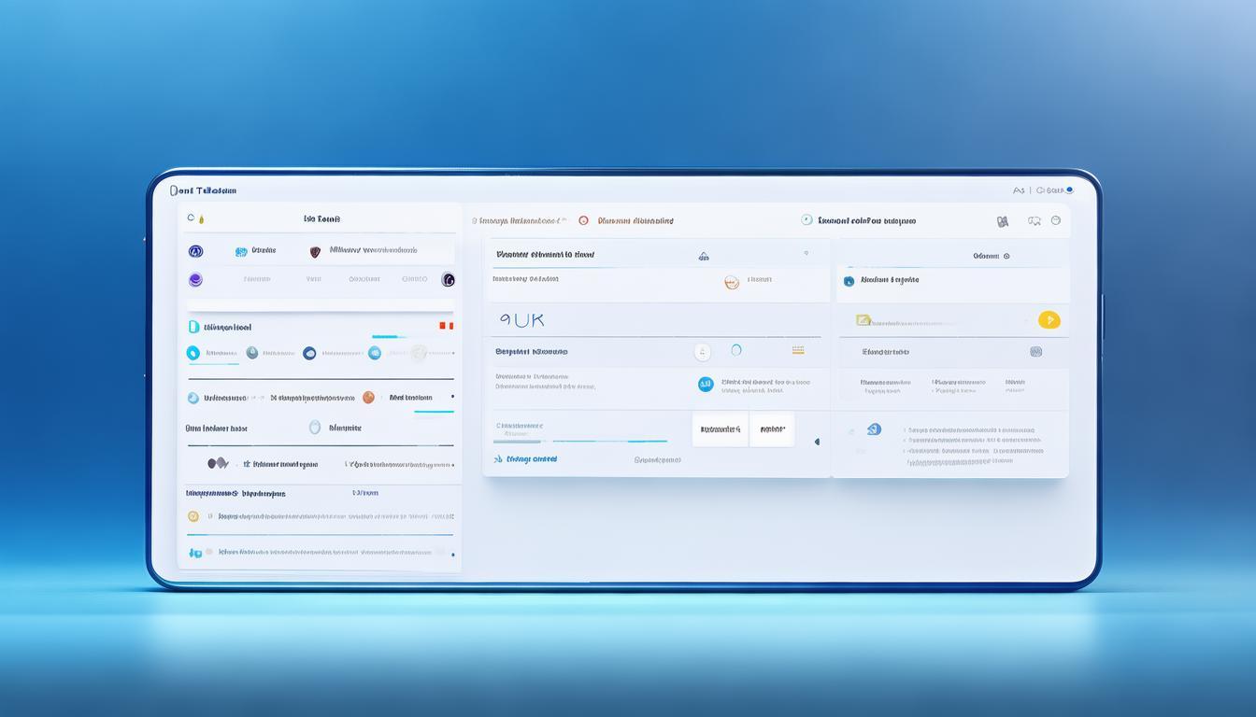
Task: Click the small blue square icon in right panel
Action: 849,281
